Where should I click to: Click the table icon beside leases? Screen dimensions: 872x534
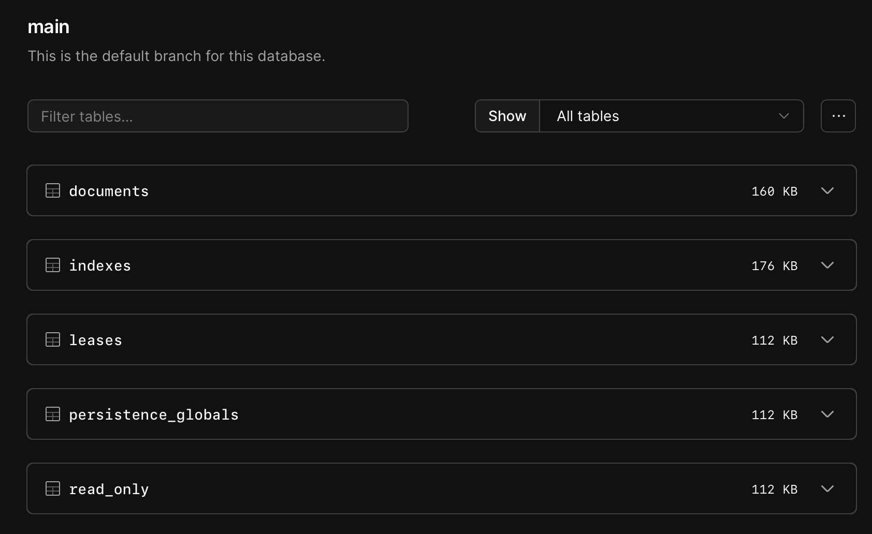click(x=53, y=340)
